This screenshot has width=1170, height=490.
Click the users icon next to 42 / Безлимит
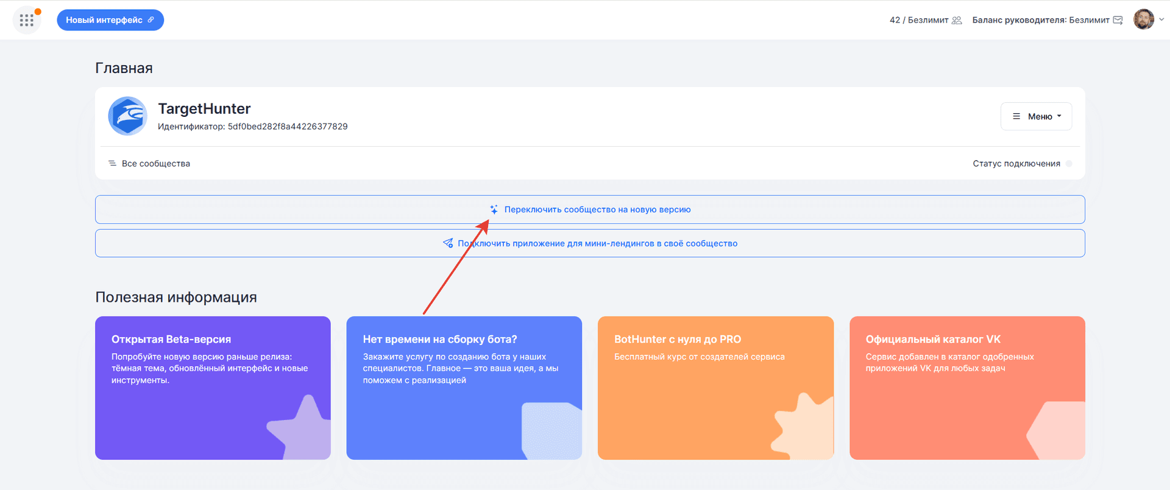click(x=957, y=20)
